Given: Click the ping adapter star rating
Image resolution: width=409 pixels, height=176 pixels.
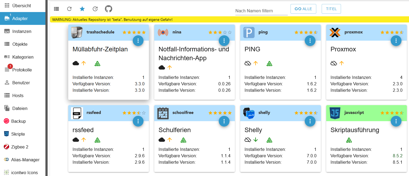Looking at the screenshot, I should 306,32.
